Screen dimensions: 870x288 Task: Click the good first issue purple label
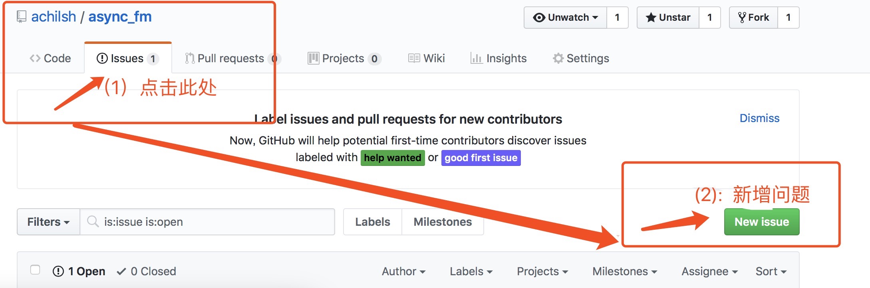coord(481,158)
